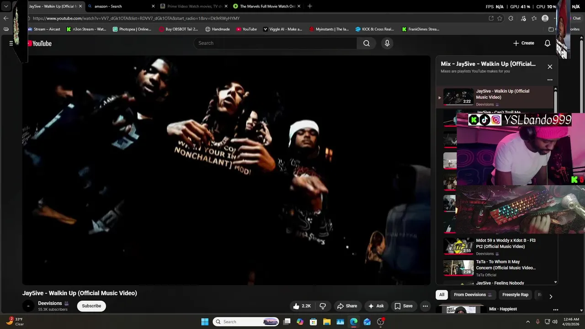
Task: Open Windows Start menu
Action: pos(205,322)
